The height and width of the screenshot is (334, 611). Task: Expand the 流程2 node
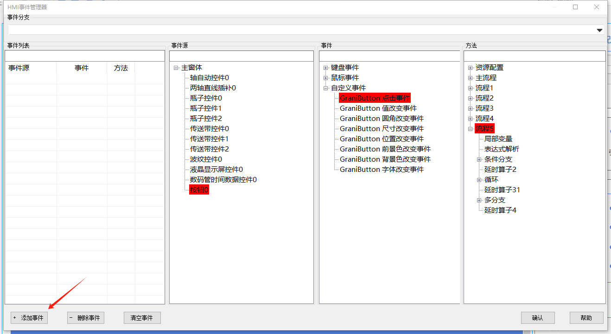point(471,98)
